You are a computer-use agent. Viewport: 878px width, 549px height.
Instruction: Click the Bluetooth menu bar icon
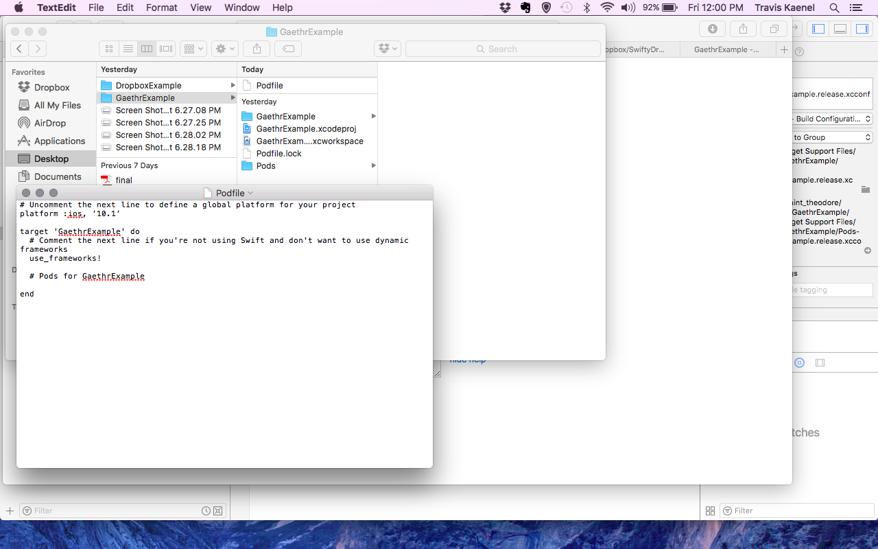click(x=586, y=8)
